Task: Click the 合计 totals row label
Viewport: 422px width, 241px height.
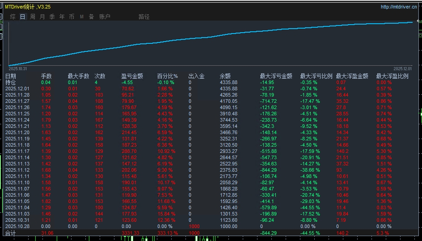Action: click(x=10, y=233)
